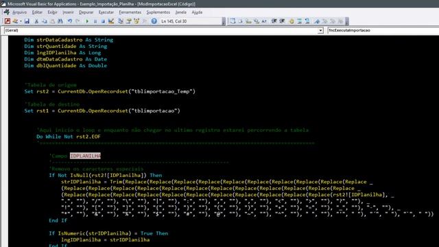
Task: Open the Depurar menu
Action: 86,12
